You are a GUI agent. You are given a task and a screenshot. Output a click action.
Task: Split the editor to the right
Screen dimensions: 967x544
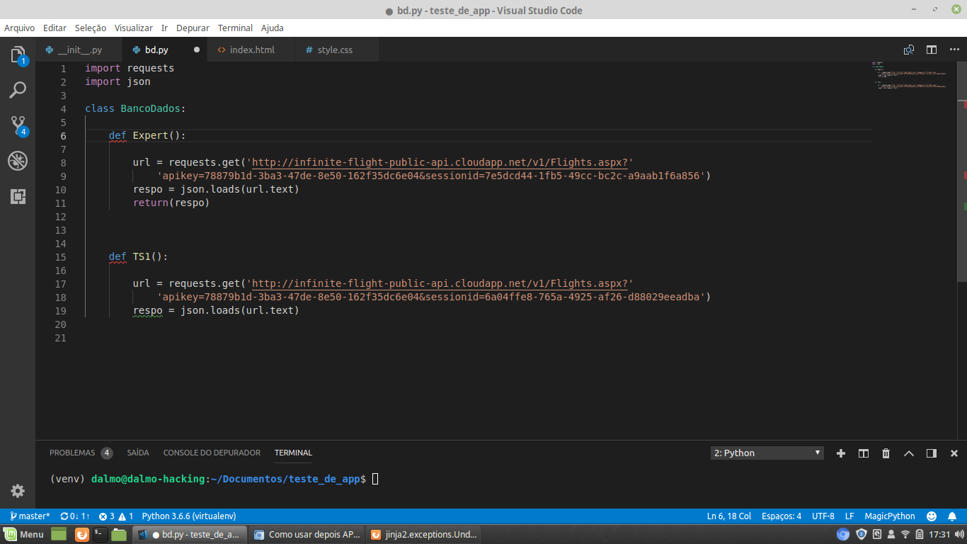[x=932, y=50]
